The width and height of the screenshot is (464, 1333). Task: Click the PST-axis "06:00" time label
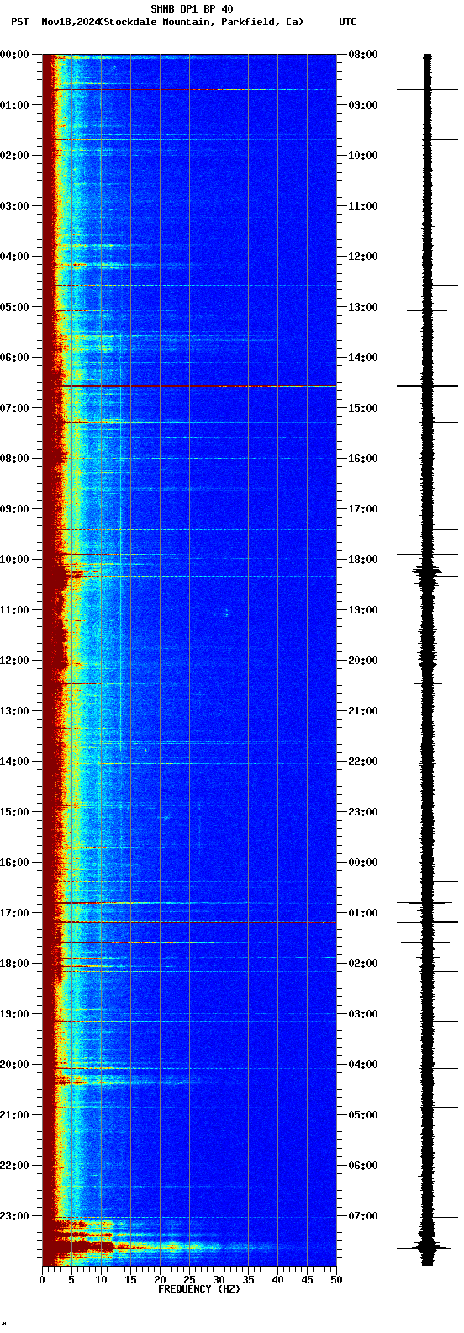click(15, 358)
